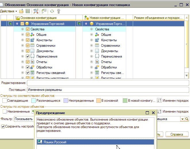
Task: Expand Регистры све... in new configuration column
Action: point(91,72)
